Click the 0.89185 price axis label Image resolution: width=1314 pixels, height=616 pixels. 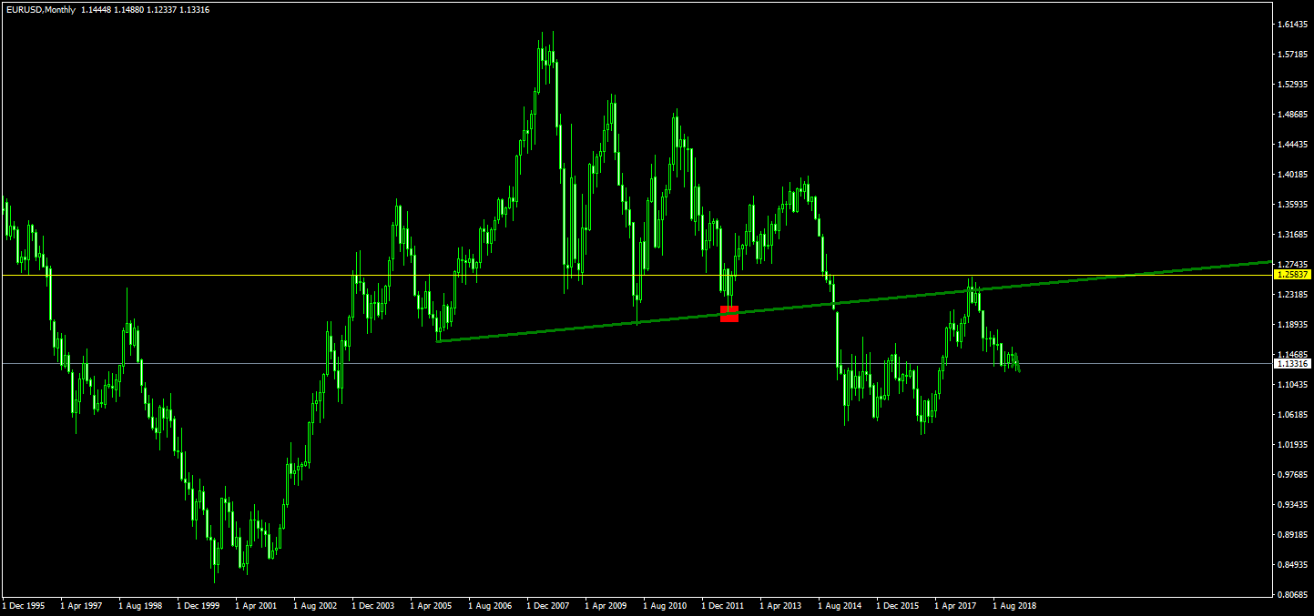coord(1293,535)
